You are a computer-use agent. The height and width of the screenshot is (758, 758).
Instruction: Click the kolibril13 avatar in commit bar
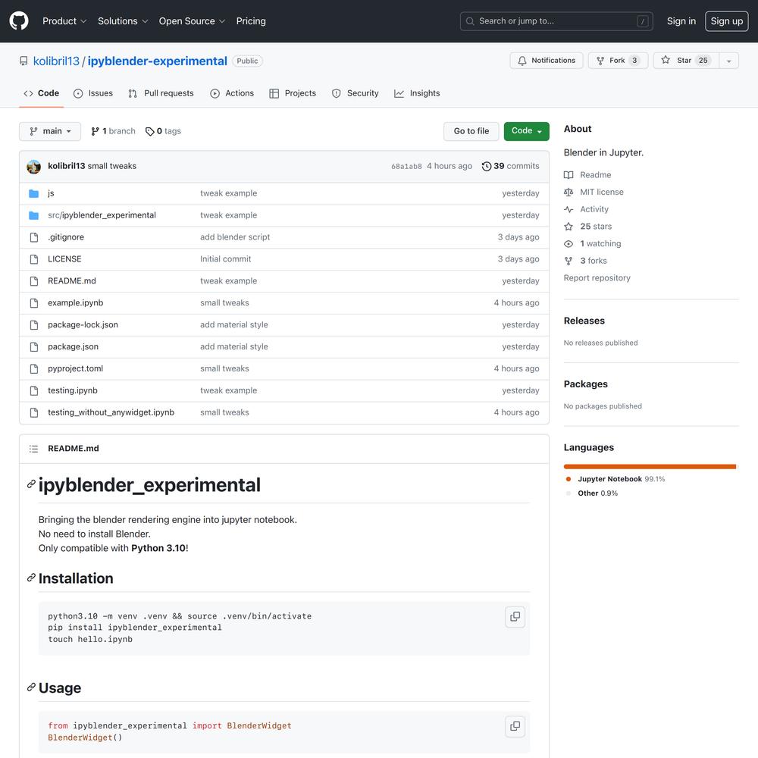click(x=34, y=166)
